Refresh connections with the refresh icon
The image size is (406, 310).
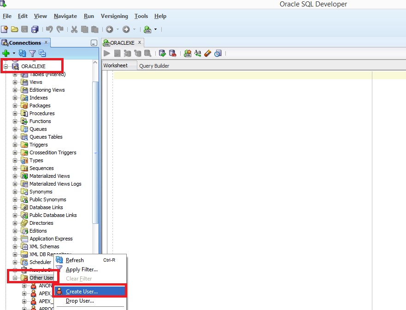coord(23,53)
